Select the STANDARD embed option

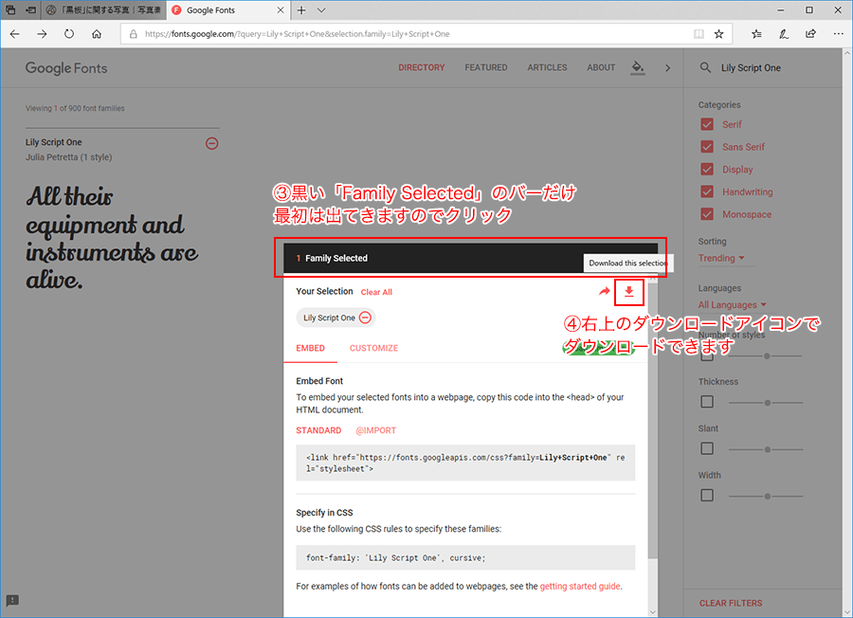coord(318,430)
